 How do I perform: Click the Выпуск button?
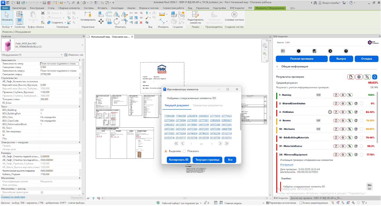(341, 59)
